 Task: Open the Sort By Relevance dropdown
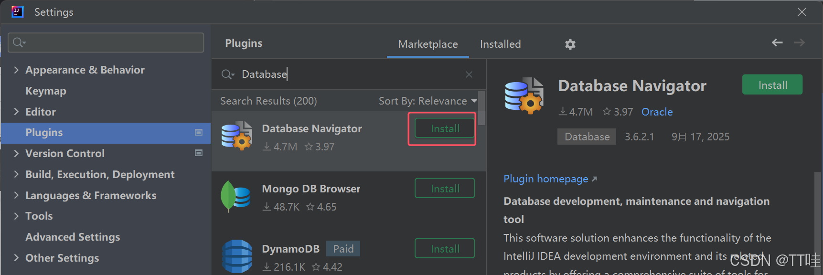click(x=428, y=101)
